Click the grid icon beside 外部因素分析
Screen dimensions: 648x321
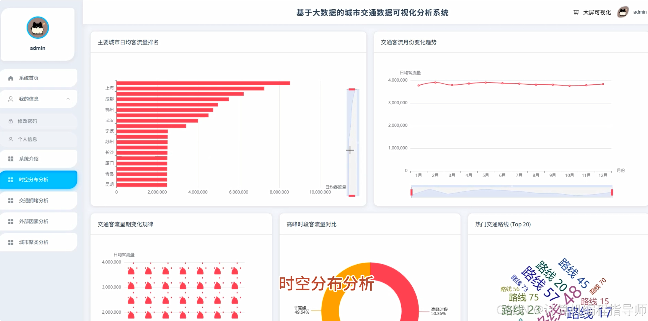[x=10, y=221]
